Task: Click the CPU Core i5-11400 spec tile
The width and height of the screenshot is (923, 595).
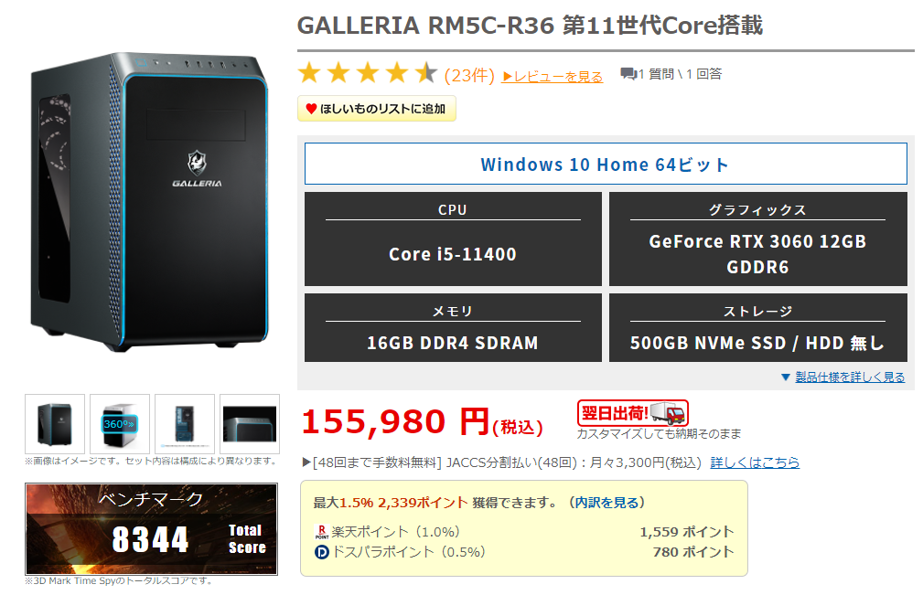Action: click(x=453, y=239)
